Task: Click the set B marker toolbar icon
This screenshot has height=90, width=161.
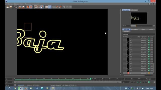Action: click(60, 7)
